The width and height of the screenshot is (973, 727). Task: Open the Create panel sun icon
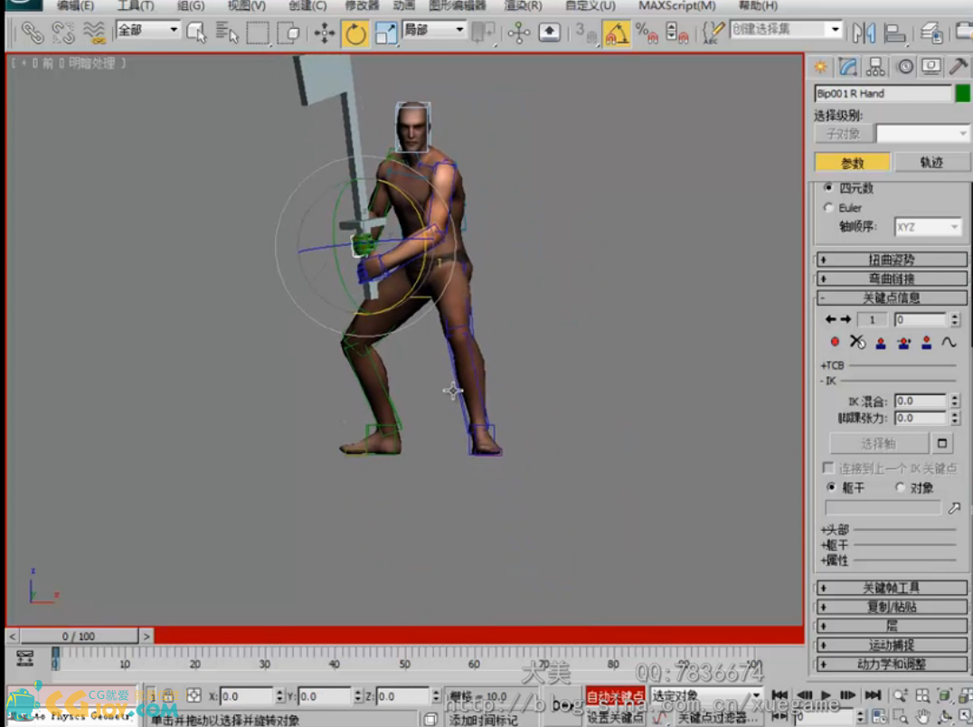[x=821, y=66]
